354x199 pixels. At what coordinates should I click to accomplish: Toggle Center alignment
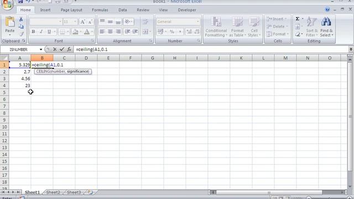[x=110, y=32]
